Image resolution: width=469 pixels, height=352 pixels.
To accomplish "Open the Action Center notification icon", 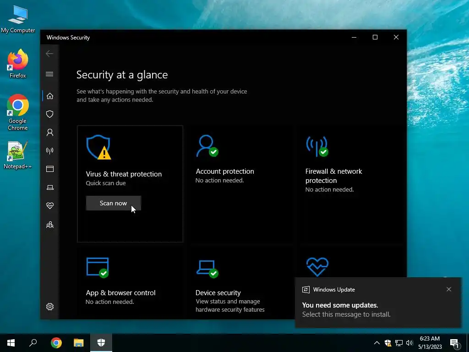I will tap(454, 343).
